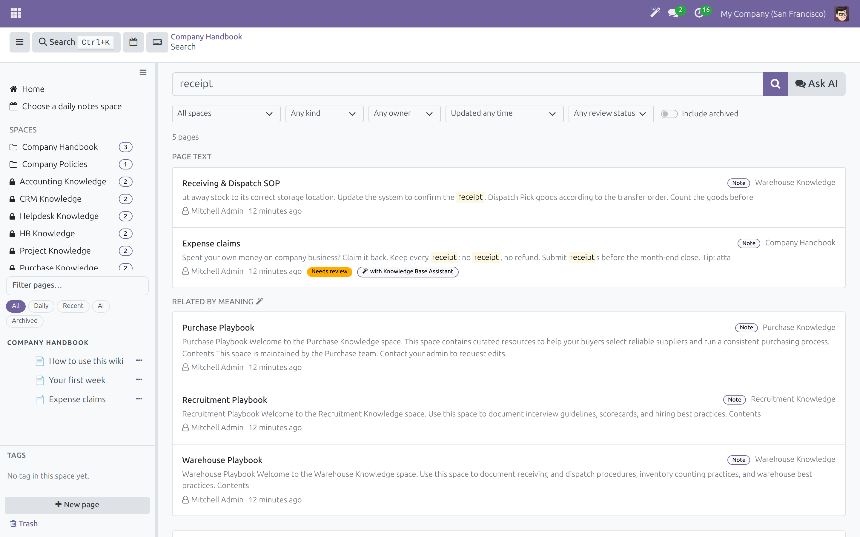The width and height of the screenshot is (860, 537).
Task: Open the Updated any time dropdown
Action: [504, 114]
